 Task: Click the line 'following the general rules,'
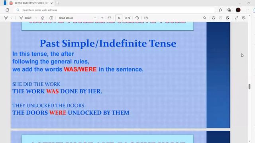pos(51,62)
